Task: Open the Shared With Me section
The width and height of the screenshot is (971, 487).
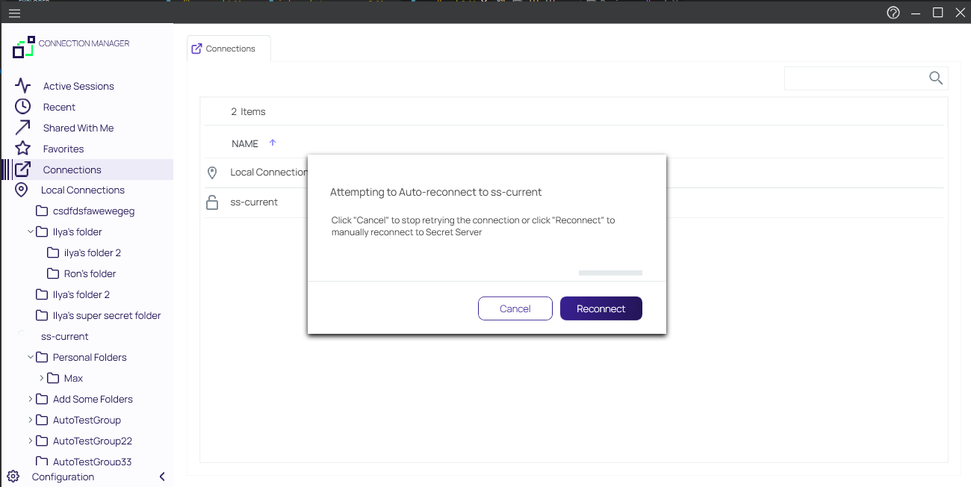Action: 21,127
